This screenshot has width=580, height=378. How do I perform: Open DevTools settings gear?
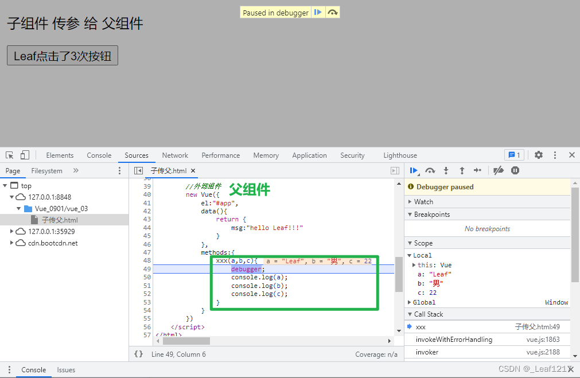pos(539,155)
